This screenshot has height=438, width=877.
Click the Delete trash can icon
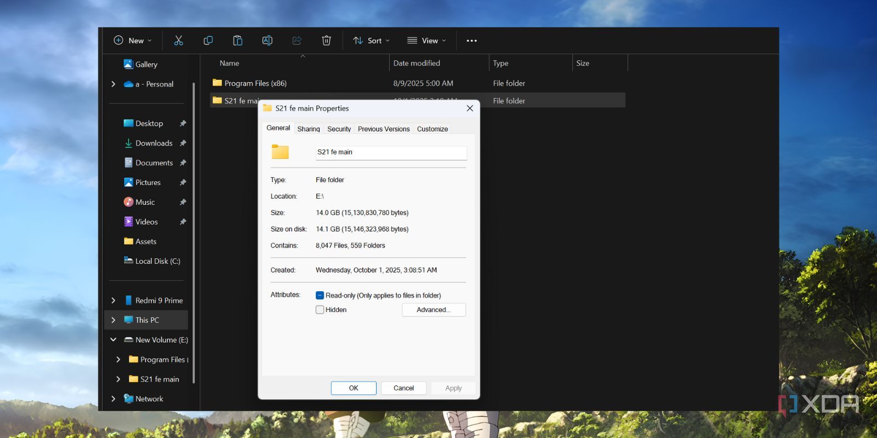(x=326, y=41)
